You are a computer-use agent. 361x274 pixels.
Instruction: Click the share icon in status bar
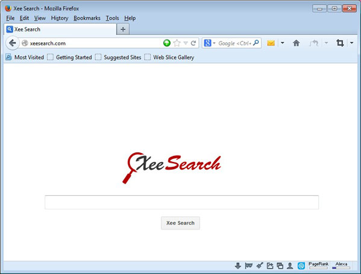[270, 266]
